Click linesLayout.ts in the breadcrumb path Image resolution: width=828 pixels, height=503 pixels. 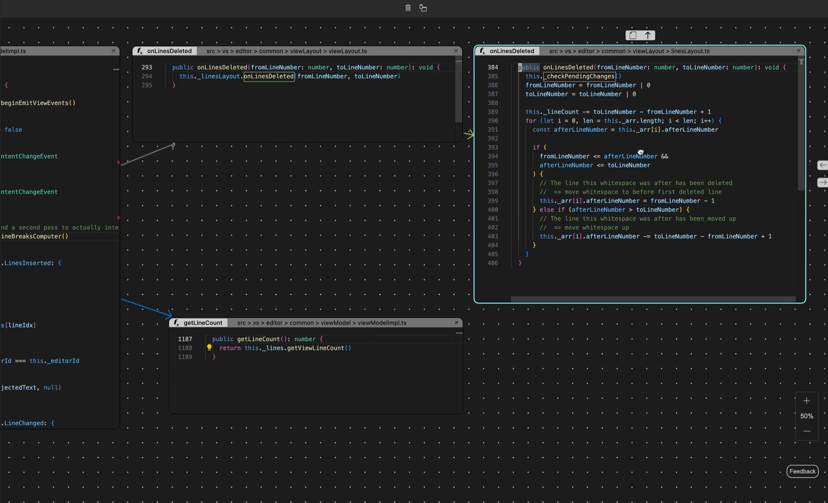click(x=690, y=51)
